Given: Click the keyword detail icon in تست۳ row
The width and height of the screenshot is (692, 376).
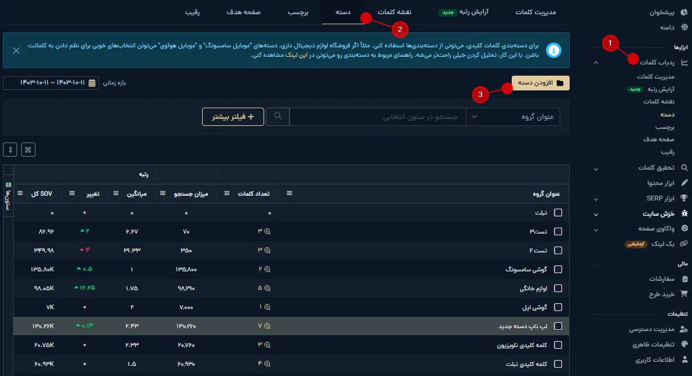Looking at the screenshot, I should tap(267, 231).
